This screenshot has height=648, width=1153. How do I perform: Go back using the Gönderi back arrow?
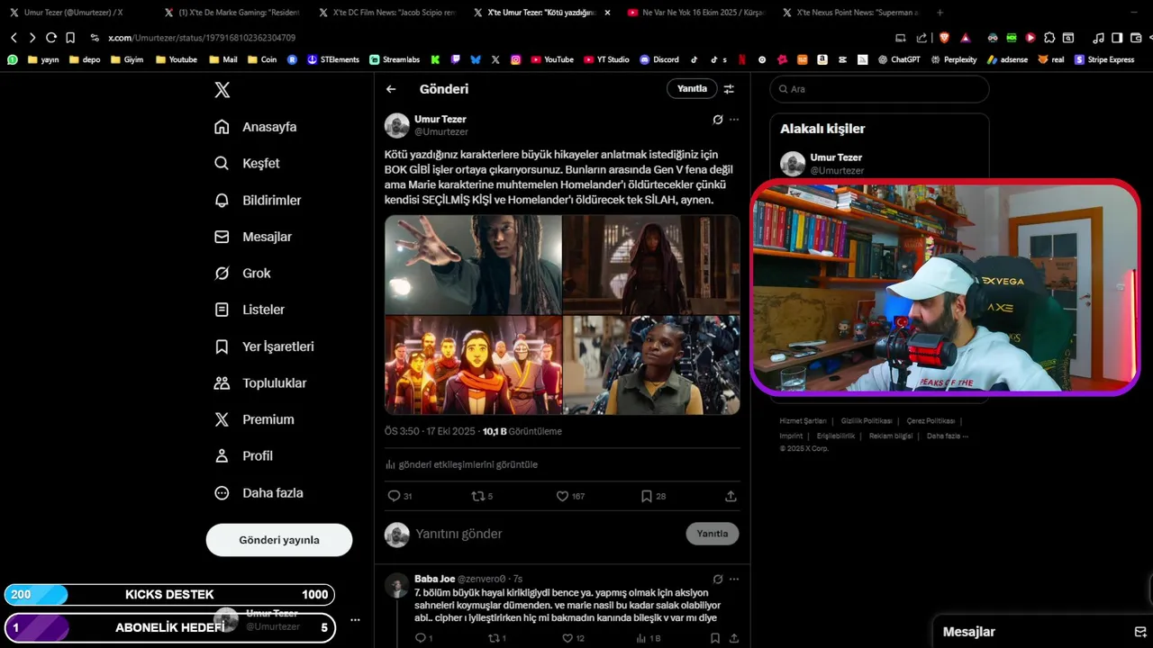pyautogui.click(x=391, y=89)
